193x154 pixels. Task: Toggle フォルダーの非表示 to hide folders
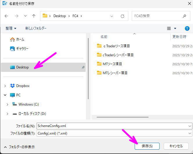pos(19,147)
